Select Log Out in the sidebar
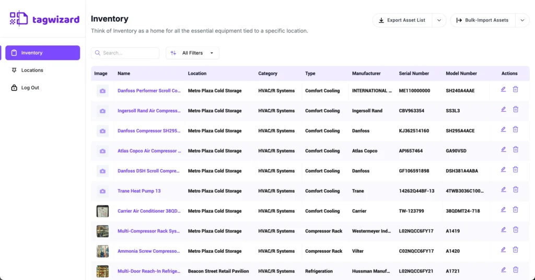 click(x=30, y=88)
